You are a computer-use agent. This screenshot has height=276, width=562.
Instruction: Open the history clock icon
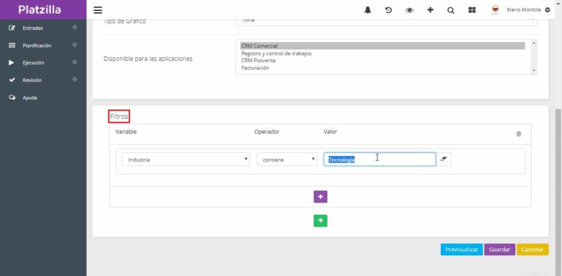pyautogui.click(x=389, y=10)
